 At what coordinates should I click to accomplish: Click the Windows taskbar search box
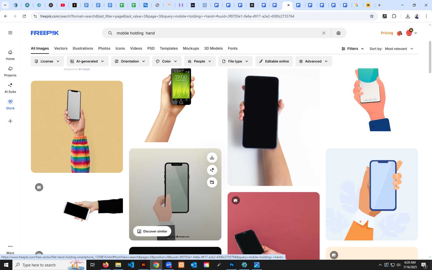point(49,265)
